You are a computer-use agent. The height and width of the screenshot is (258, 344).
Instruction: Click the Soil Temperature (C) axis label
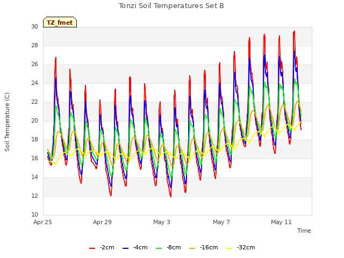pyautogui.click(x=7, y=122)
